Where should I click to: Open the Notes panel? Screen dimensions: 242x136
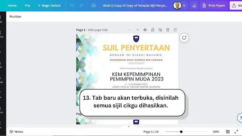(16, 132)
